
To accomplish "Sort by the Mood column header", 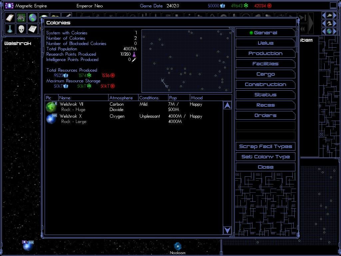I will (x=210, y=98).
